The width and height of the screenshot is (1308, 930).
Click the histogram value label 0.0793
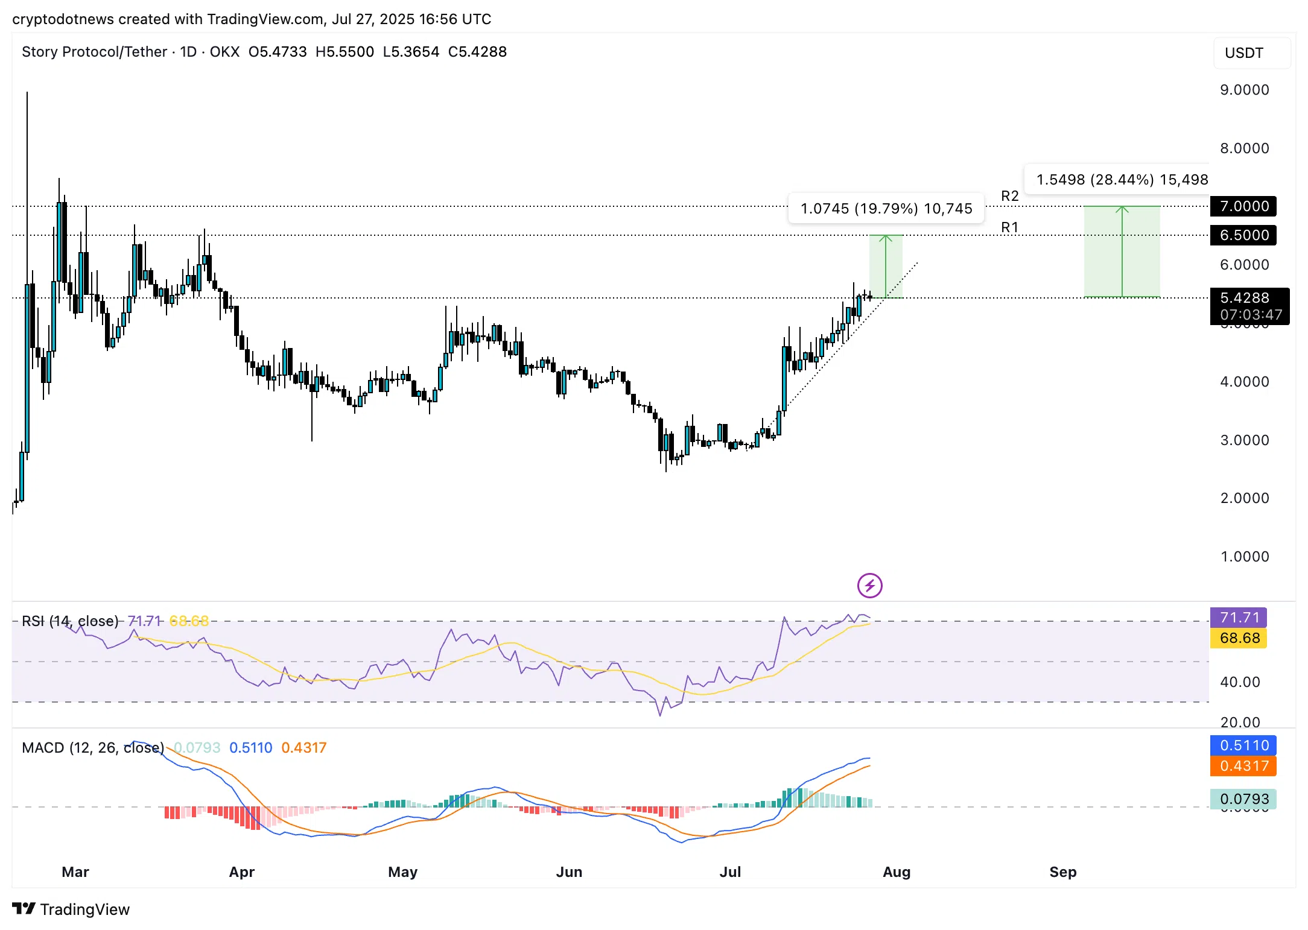(x=1243, y=799)
